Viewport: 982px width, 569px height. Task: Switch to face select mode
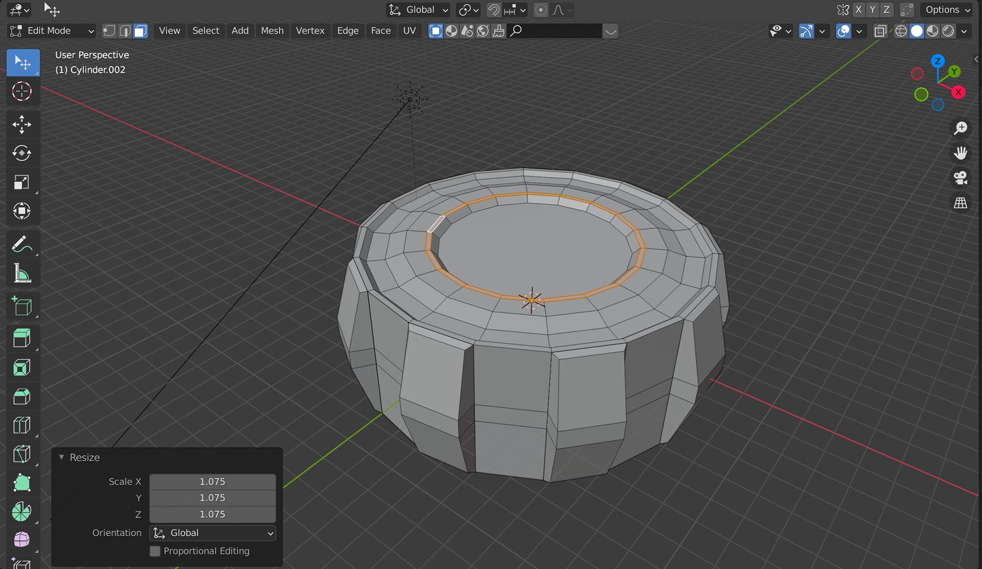pos(140,31)
